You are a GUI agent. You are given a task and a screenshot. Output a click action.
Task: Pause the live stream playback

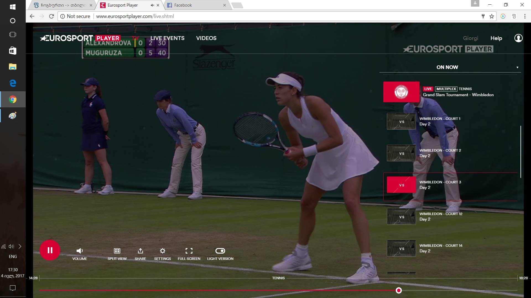50,250
